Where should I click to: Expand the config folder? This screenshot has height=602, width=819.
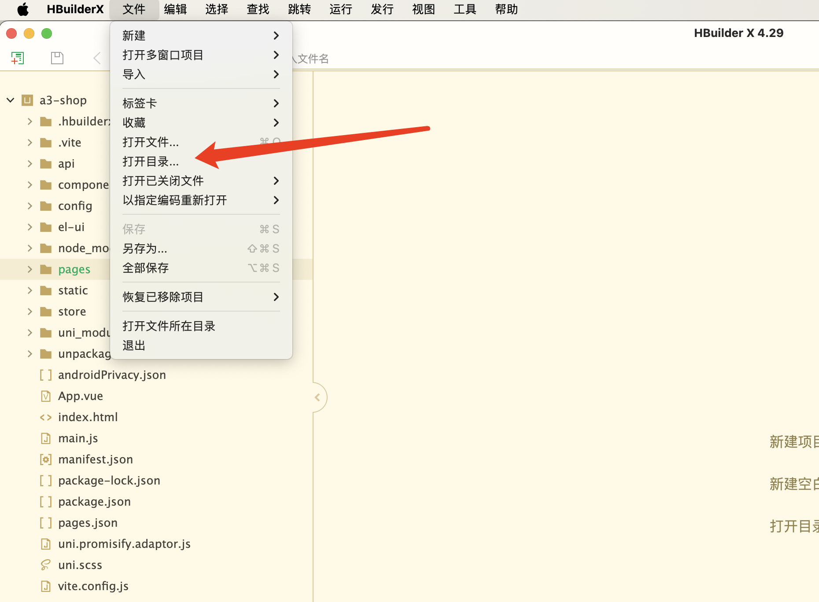(x=30, y=206)
